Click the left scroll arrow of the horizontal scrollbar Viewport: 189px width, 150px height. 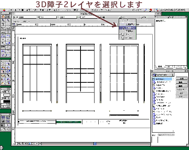click(x=40, y=144)
